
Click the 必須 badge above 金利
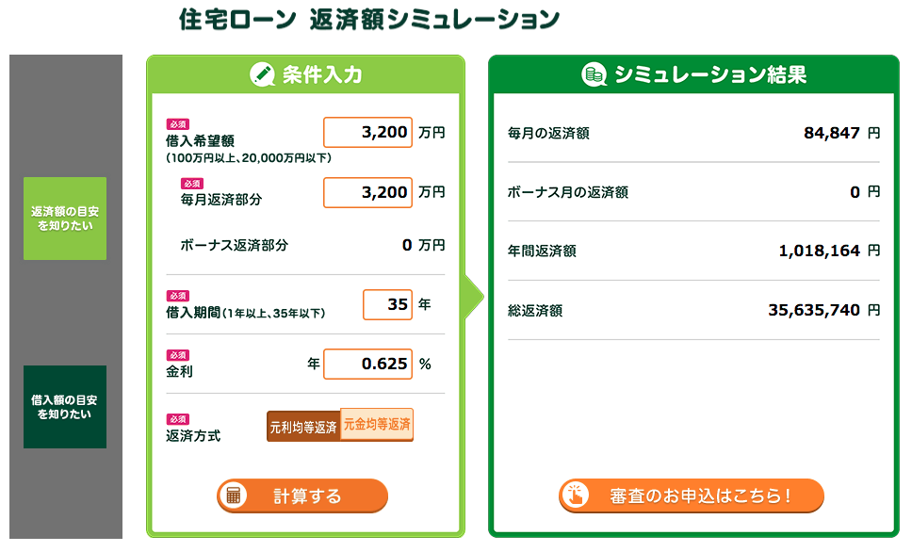(x=177, y=355)
